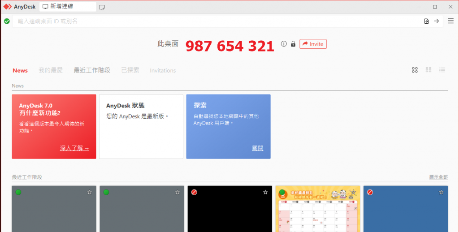Screen dimensions: 459x232
Task: Click the 探索 discovery card
Action: 228,126
